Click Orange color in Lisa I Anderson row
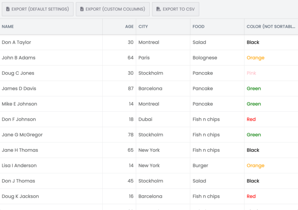 tap(256, 165)
